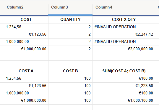Click the border between Column3 and Column4 headers
The image size is (159, 110).
coord(93,10)
